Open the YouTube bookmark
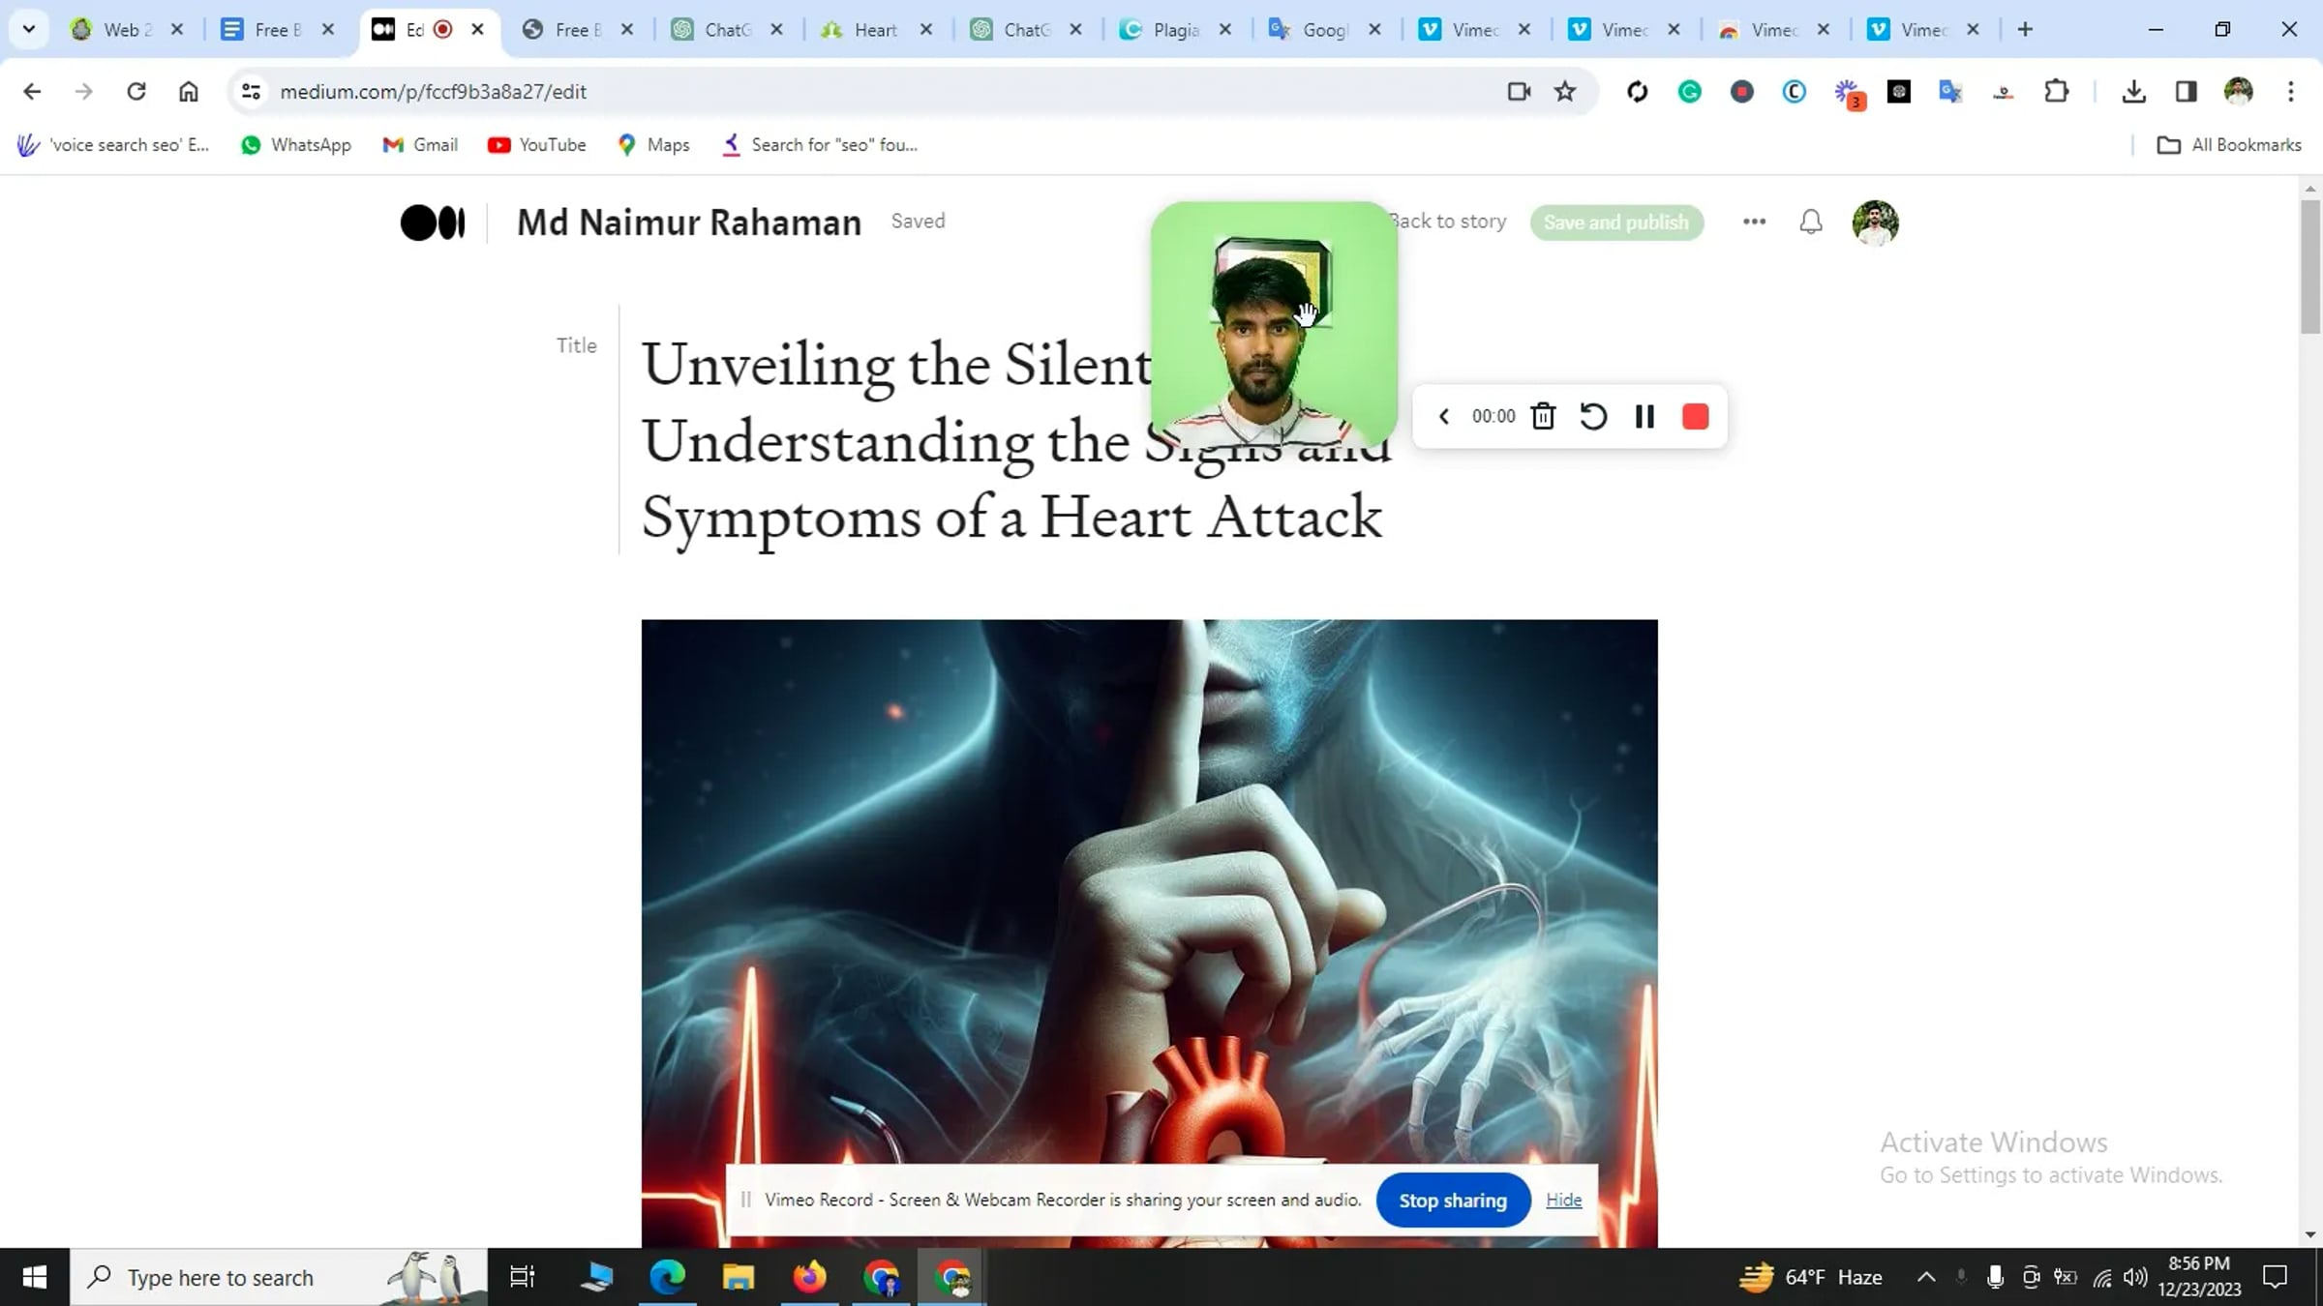2323x1306 pixels. tap(537, 145)
